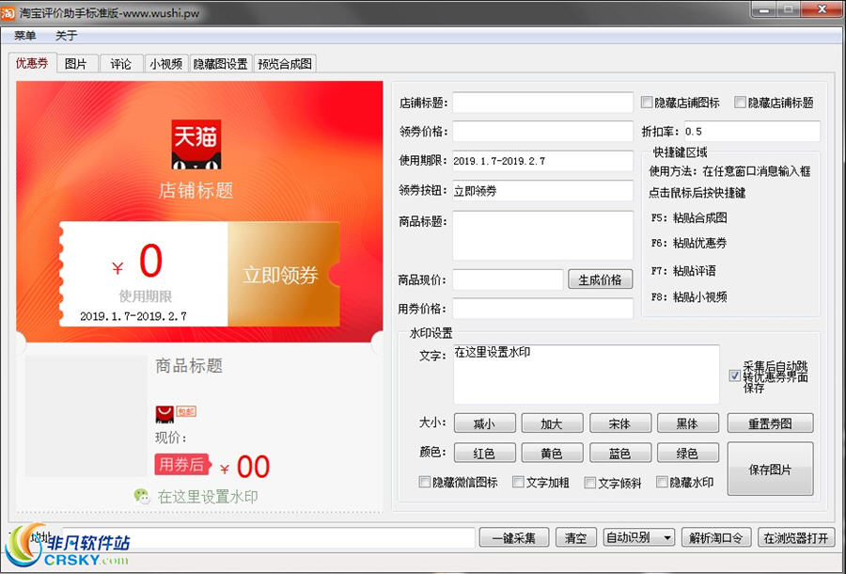Screen dimensions: 846x574
Task: Click the 重置券图 button
Action: (770, 423)
